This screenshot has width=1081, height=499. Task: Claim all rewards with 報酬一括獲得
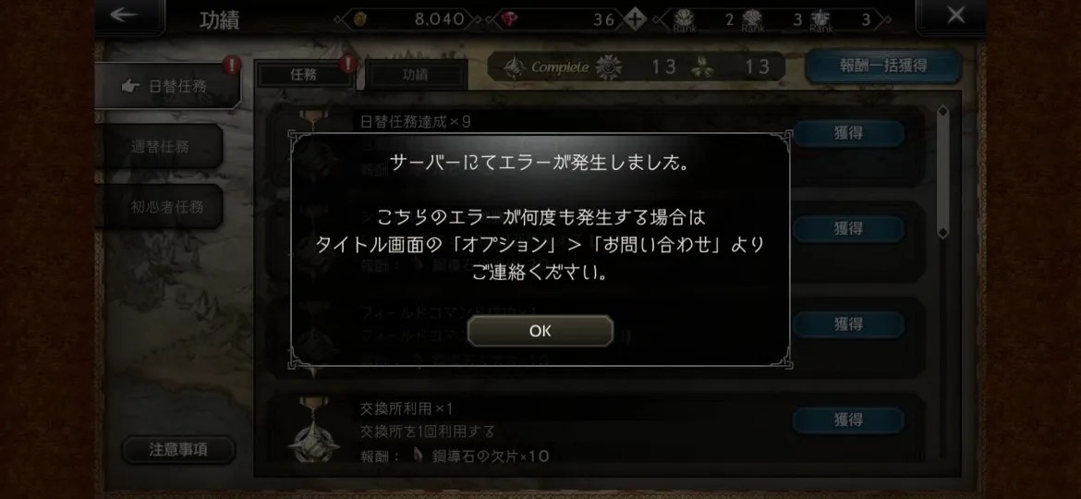pyautogui.click(x=883, y=67)
